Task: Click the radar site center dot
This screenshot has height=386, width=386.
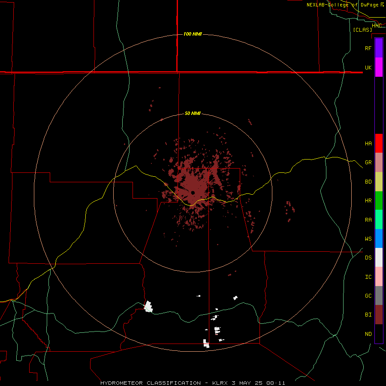Action: coord(193,193)
